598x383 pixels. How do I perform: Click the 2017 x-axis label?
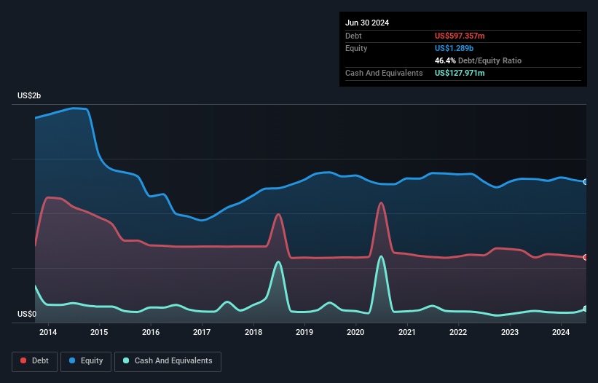pyautogui.click(x=202, y=332)
